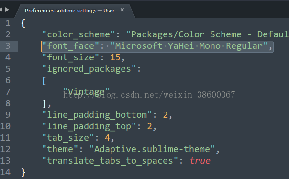Click the "ignored_packages" key
The width and height of the screenshot is (289, 179).
click(x=89, y=69)
